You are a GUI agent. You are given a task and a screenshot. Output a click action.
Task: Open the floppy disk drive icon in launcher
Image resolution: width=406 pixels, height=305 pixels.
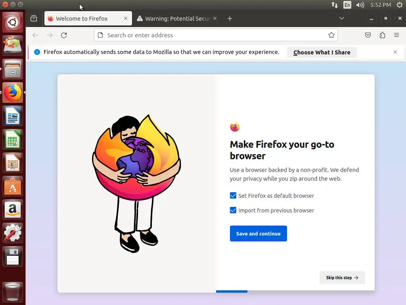click(13, 257)
